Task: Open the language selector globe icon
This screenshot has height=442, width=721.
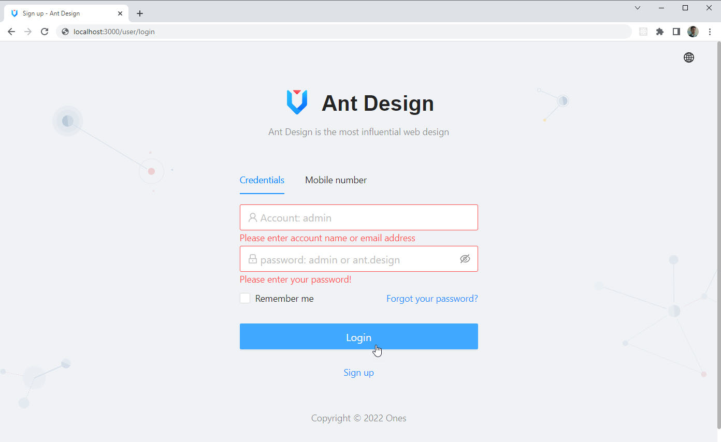Action: pyautogui.click(x=688, y=57)
